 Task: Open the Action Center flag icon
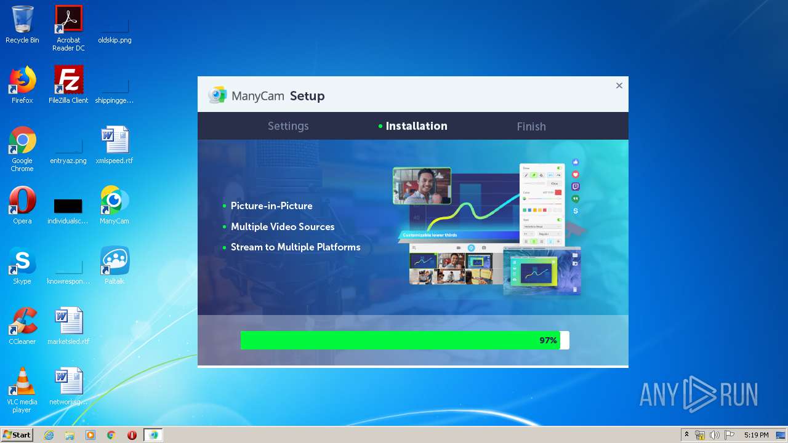click(x=730, y=435)
